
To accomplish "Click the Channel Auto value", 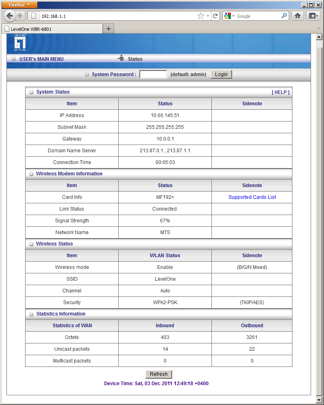I will point(165,290).
